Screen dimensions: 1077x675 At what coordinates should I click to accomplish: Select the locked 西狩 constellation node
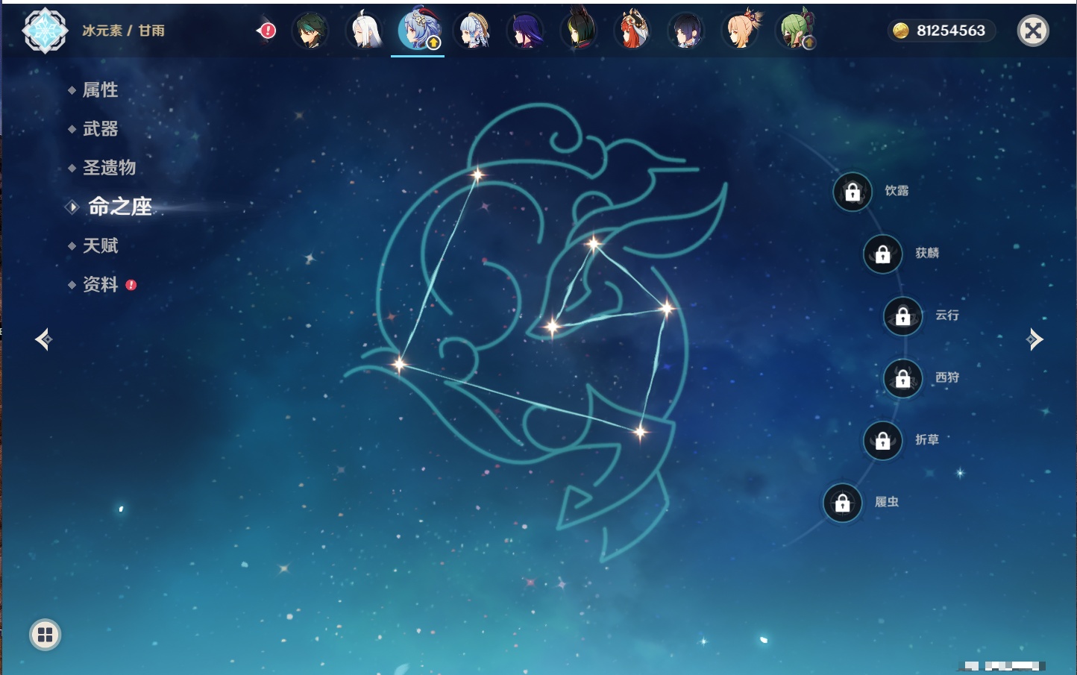[x=903, y=379]
